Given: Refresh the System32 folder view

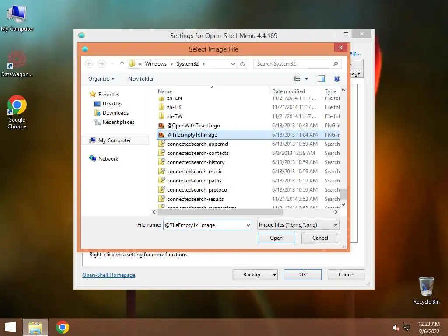Looking at the screenshot, I should click(242, 64).
